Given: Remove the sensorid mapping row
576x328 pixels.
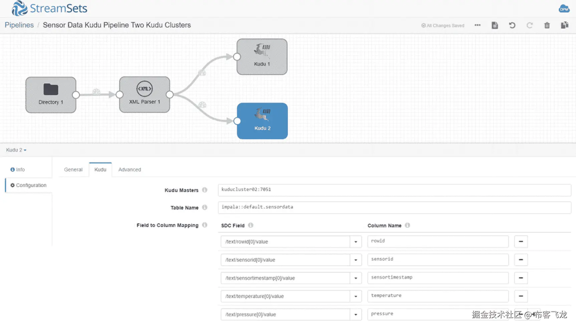Looking at the screenshot, I should point(521,260).
